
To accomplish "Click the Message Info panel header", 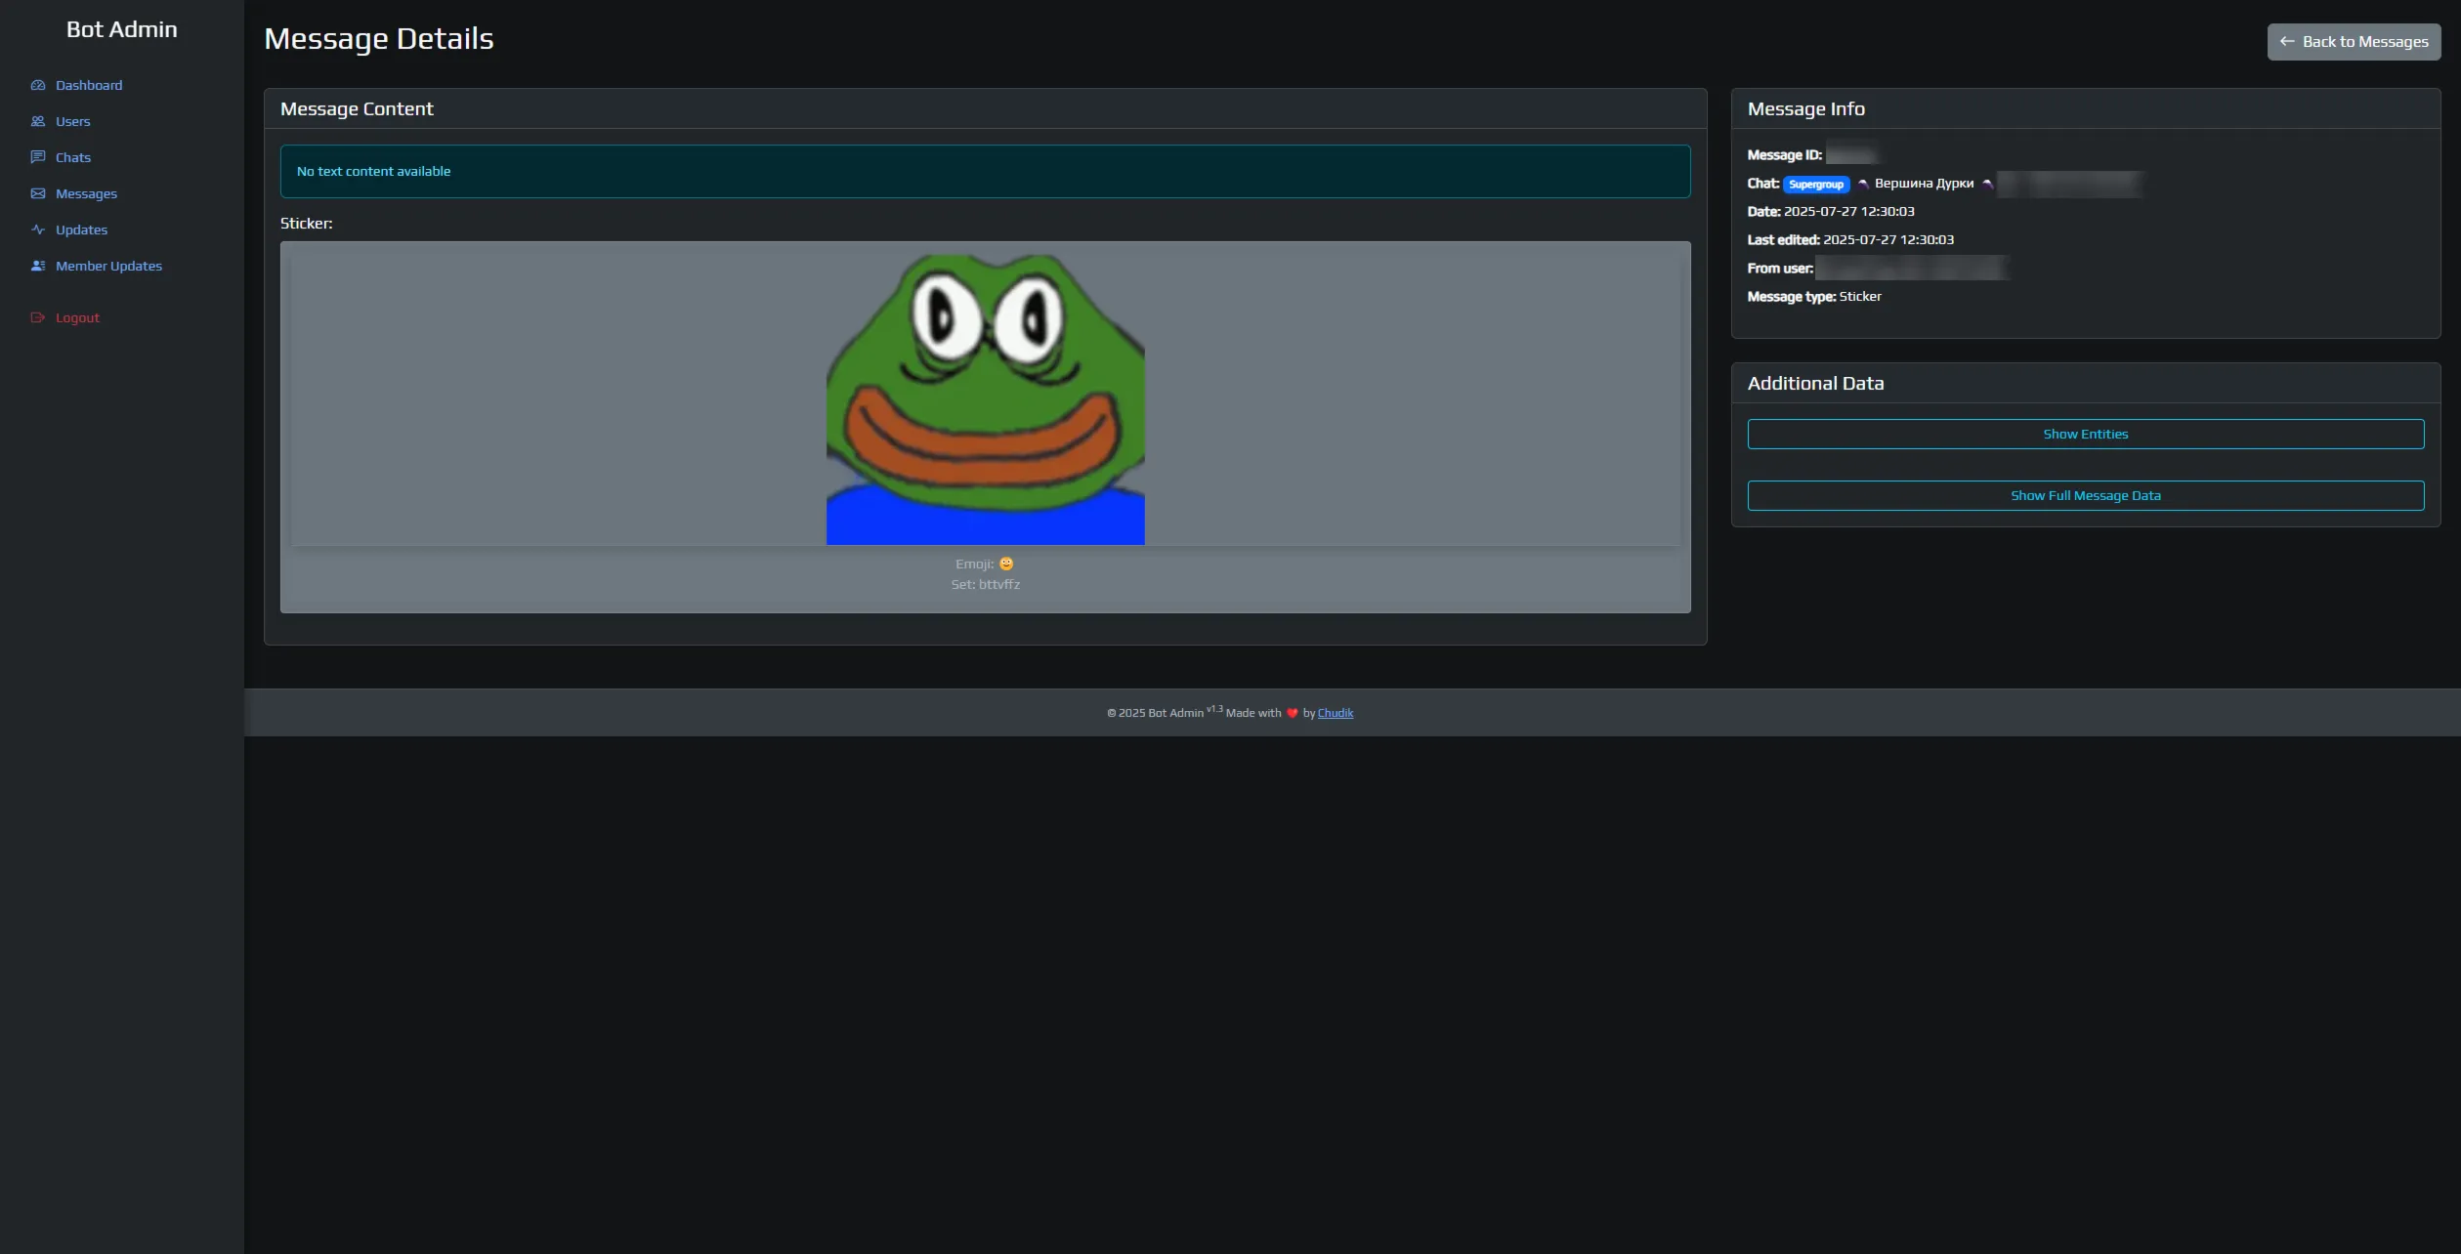I will click(2085, 108).
